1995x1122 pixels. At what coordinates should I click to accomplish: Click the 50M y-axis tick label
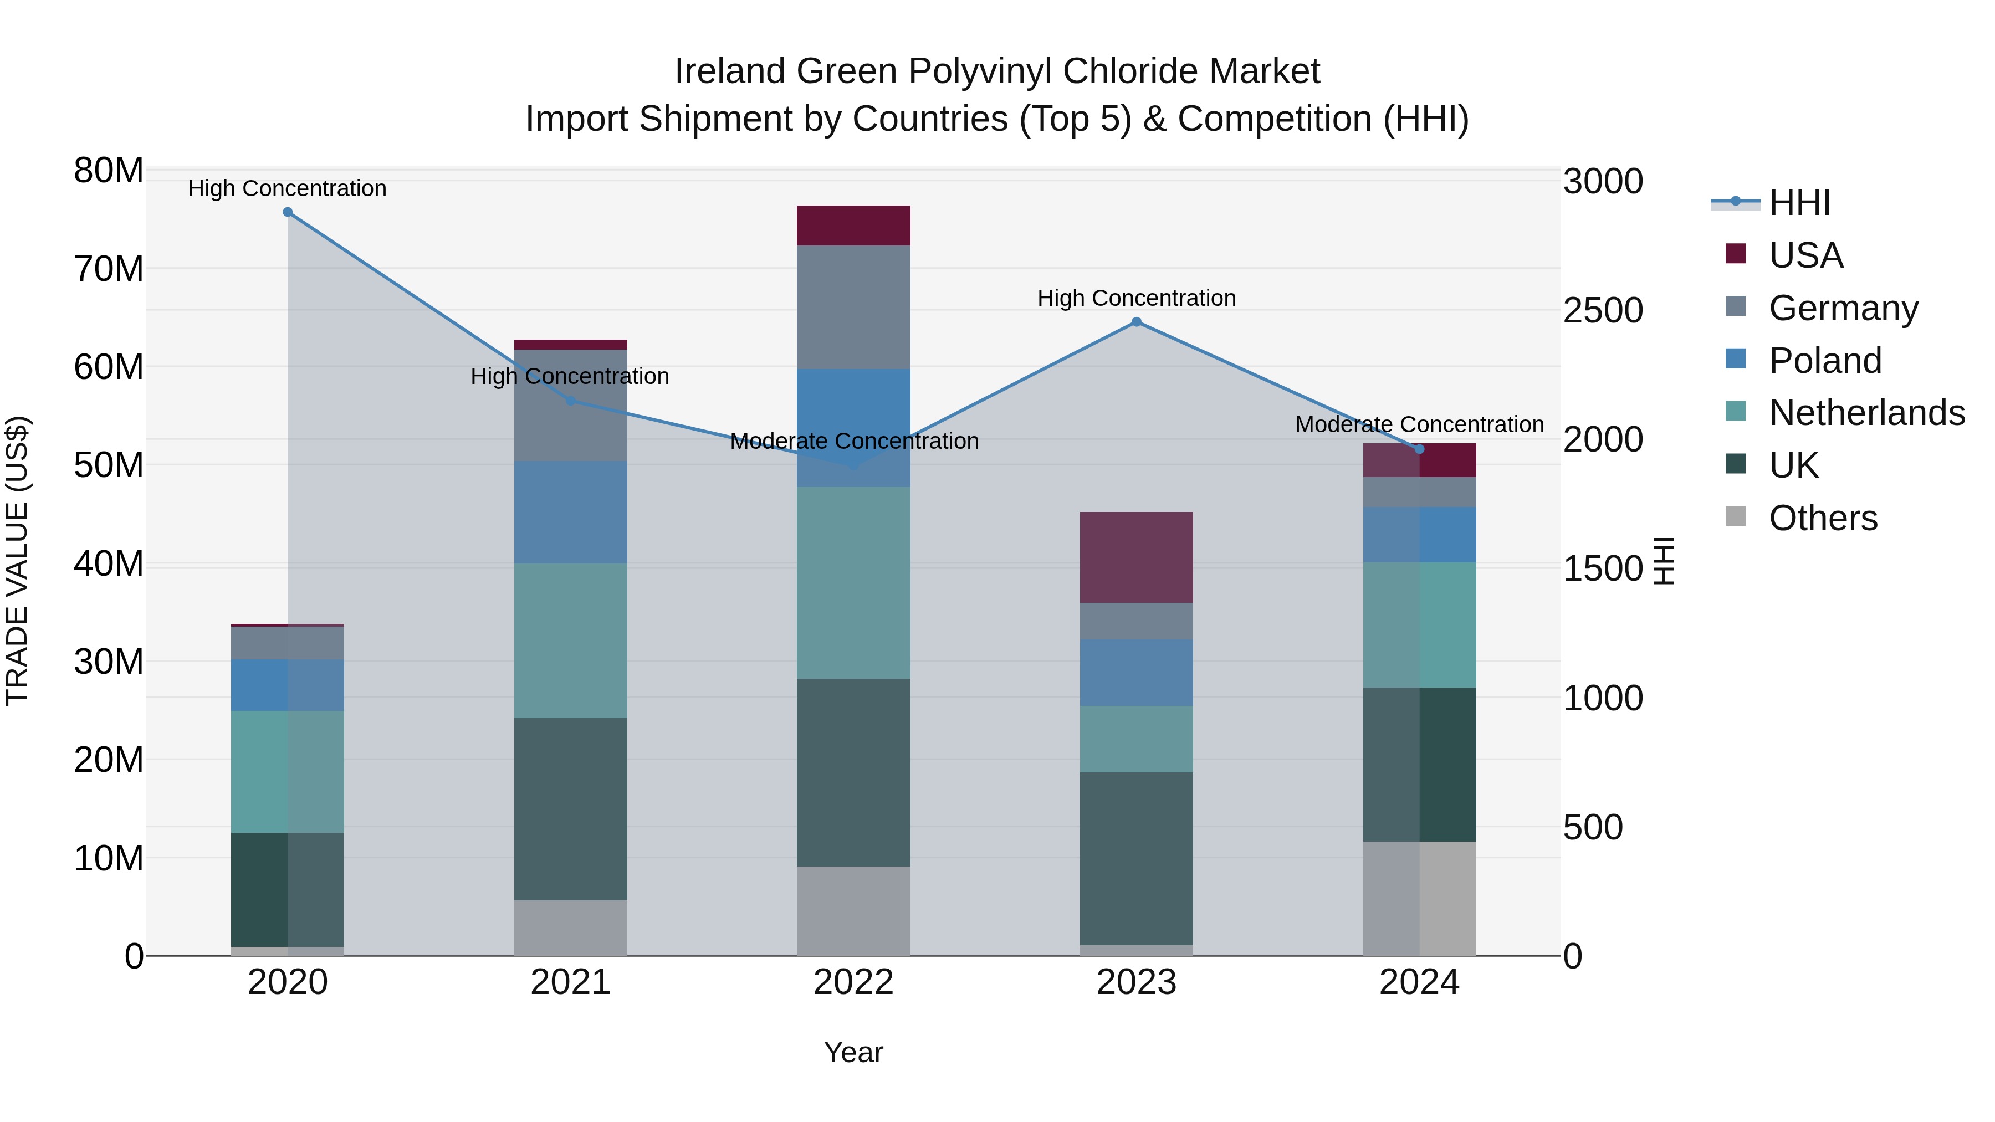pos(109,465)
